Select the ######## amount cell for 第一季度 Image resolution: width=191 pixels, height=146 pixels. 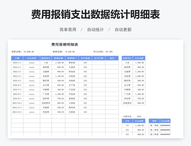pos(165,125)
